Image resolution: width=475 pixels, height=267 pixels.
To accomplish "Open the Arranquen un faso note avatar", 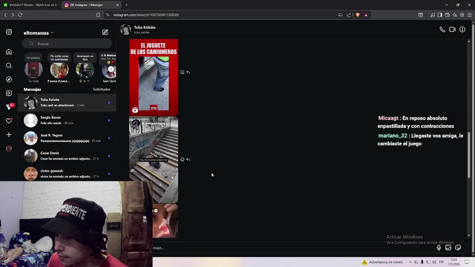I will pos(85,70).
